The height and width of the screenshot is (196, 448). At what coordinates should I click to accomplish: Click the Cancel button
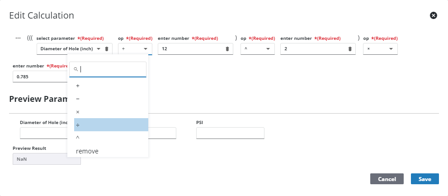[x=387, y=179]
